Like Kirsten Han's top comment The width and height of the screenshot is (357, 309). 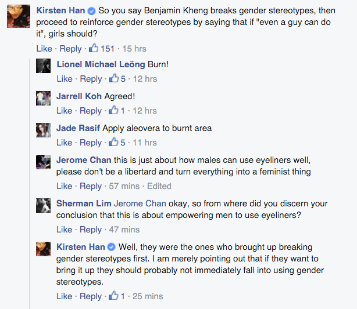44,49
